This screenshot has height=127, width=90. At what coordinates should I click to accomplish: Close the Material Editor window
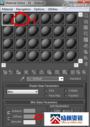(x=84, y=2)
